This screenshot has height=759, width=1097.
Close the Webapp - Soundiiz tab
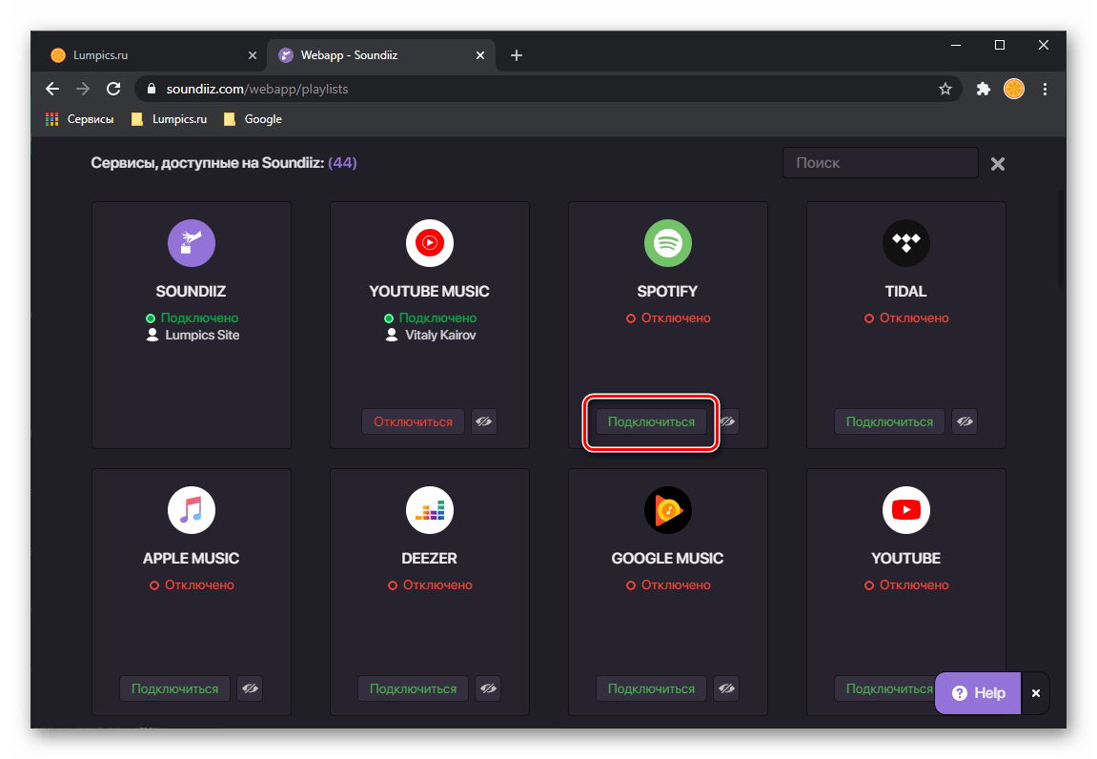[x=480, y=55]
